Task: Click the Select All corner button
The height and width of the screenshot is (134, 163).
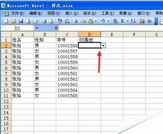Action: coord(6,34)
